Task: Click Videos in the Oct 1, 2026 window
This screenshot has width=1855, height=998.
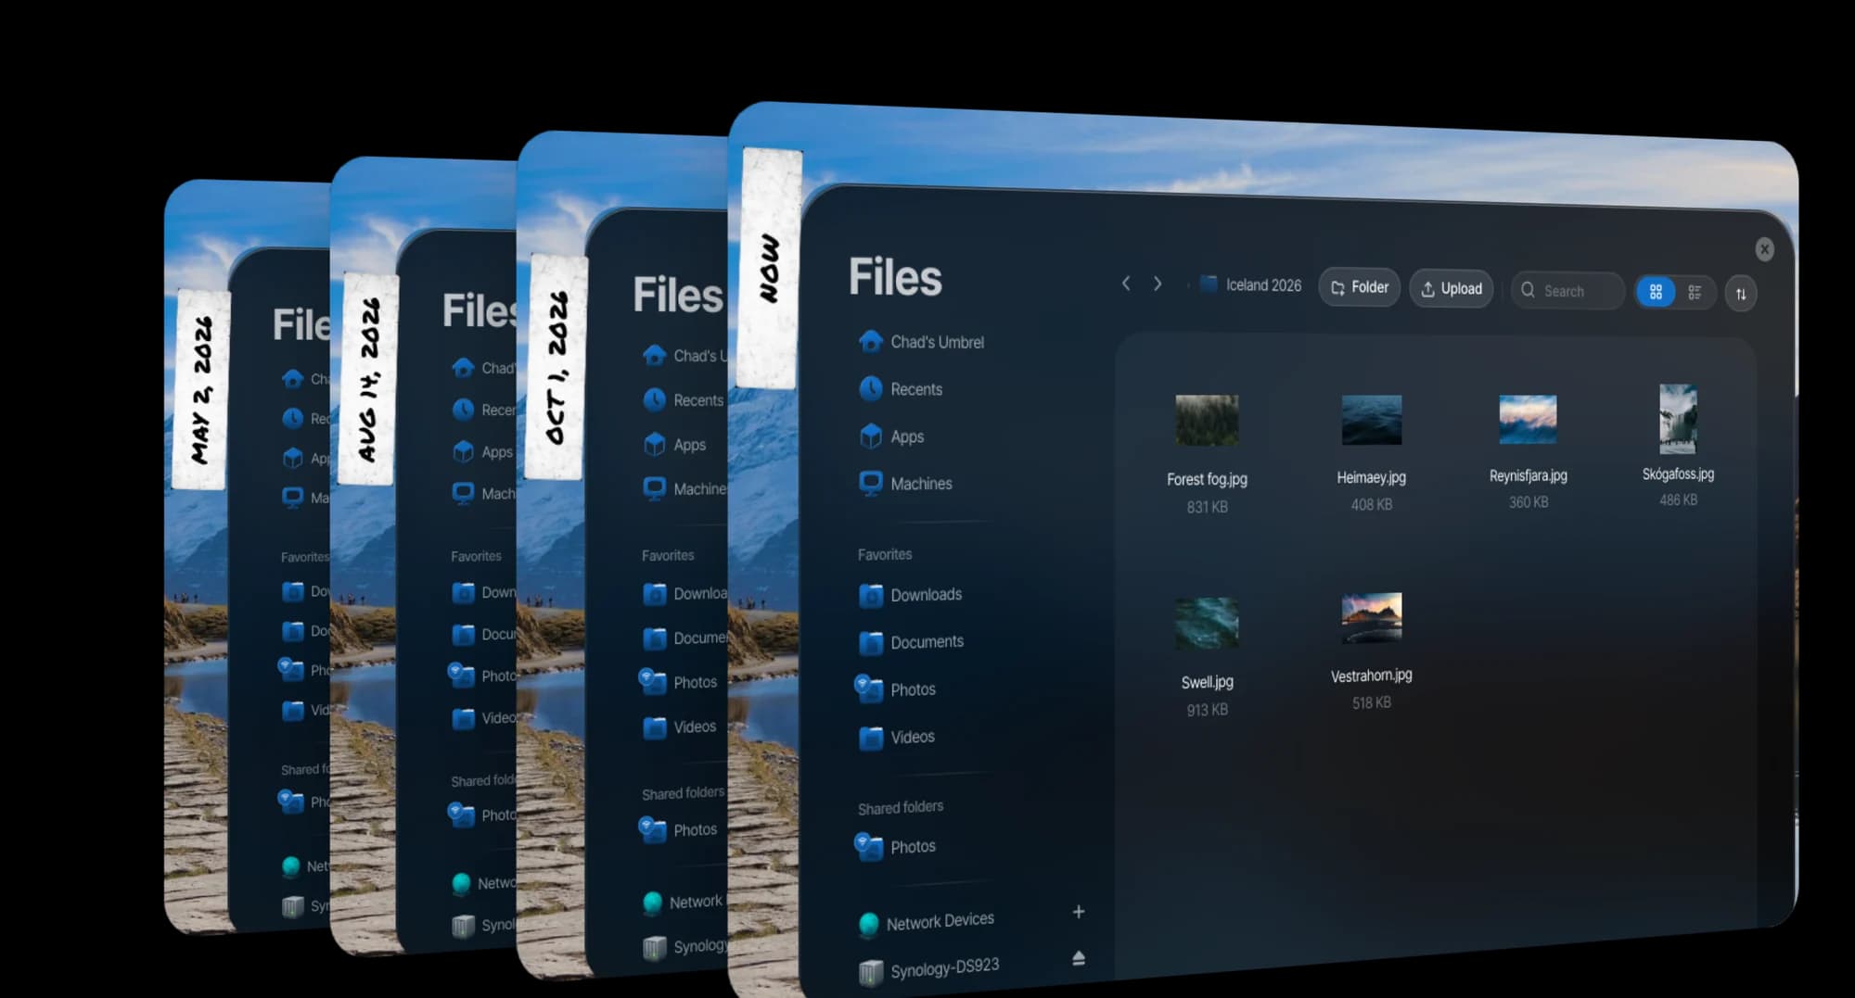Action: (679, 726)
